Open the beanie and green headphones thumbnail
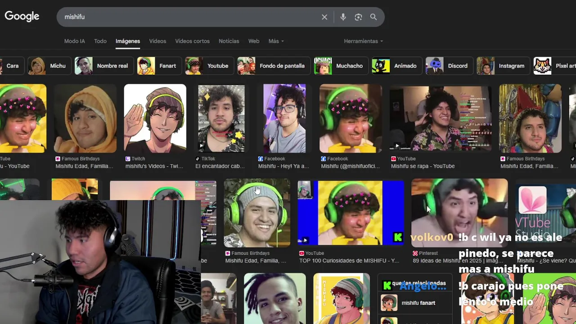Viewport: 576px width, 324px height. [257, 213]
